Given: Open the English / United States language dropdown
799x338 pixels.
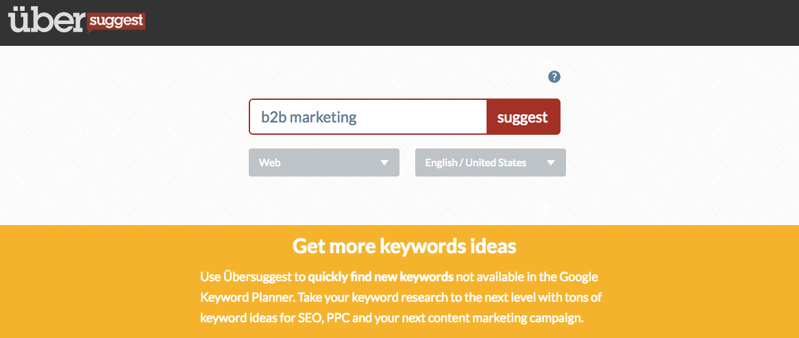Looking at the screenshot, I should 490,162.
